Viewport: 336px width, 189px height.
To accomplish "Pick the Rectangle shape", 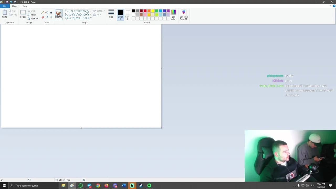I will click(x=77, y=11).
